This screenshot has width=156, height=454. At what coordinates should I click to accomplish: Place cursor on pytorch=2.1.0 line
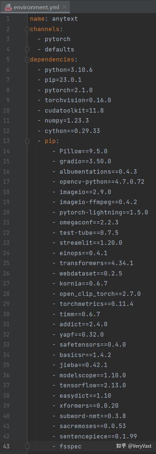(x=65, y=90)
